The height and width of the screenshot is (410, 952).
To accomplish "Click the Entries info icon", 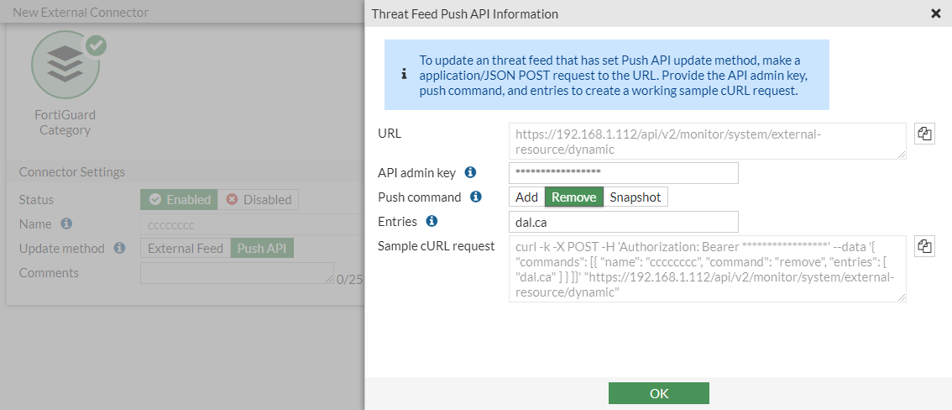I will pyautogui.click(x=432, y=221).
